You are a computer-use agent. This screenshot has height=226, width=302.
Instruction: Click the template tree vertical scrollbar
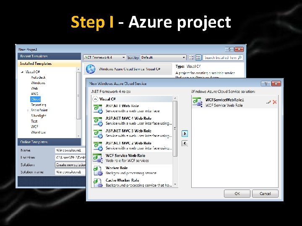[x=78, y=95]
